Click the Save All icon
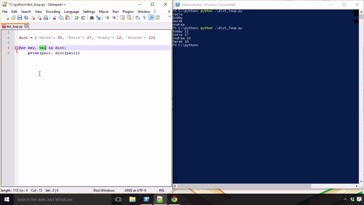 click(26, 18)
